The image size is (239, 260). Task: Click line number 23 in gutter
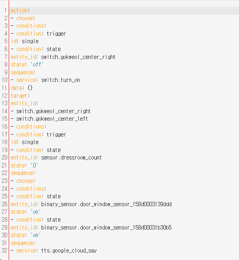click(5, 181)
